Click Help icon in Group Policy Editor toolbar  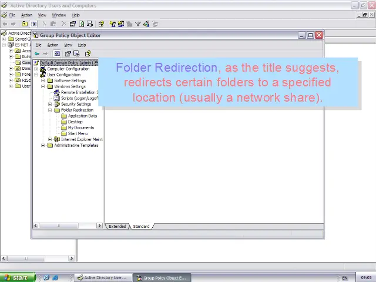coord(88,53)
